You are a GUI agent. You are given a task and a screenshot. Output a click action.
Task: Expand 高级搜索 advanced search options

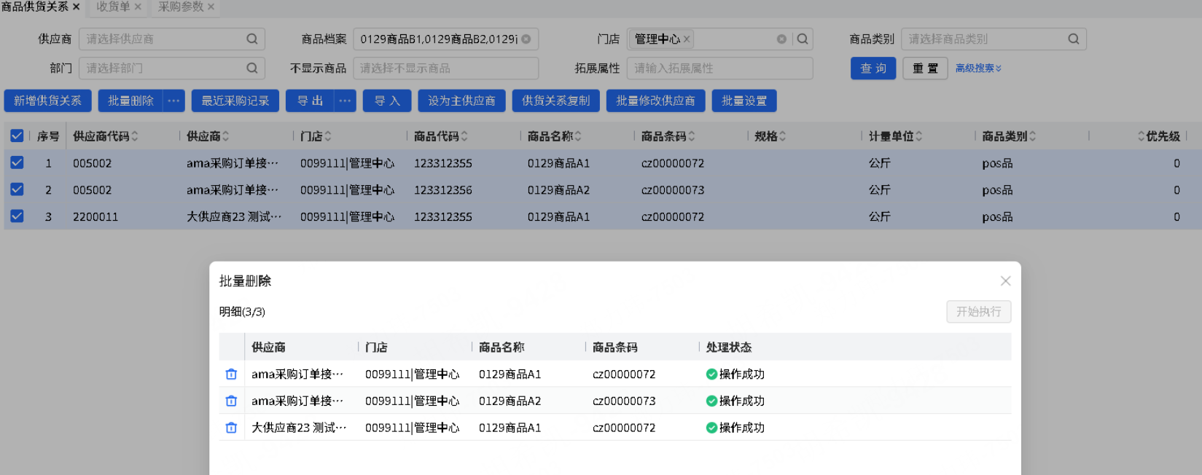pos(977,68)
